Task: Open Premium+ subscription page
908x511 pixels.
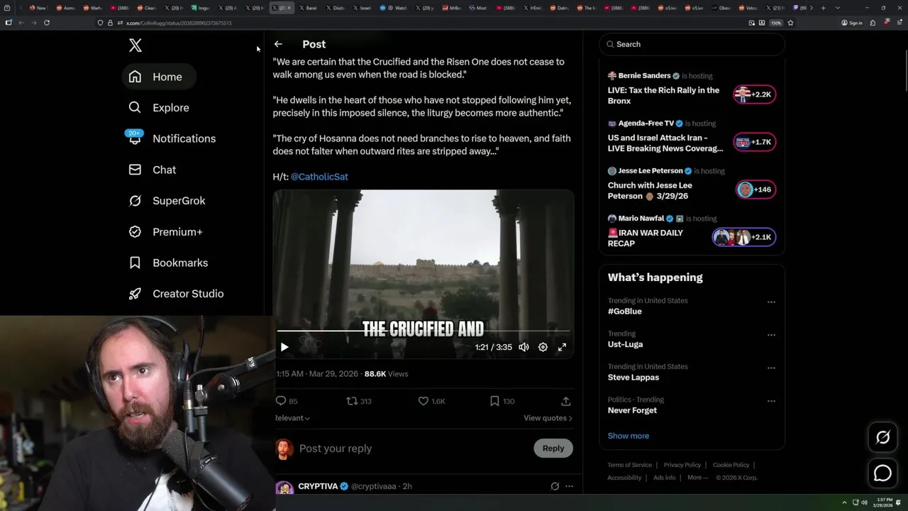Action: pyautogui.click(x=165, y=232)
